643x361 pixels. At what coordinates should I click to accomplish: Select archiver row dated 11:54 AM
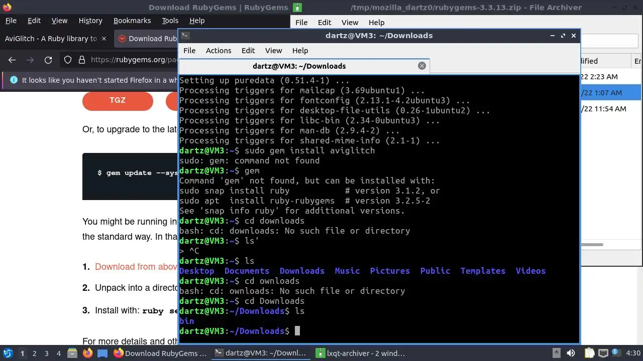pos(610,109)
